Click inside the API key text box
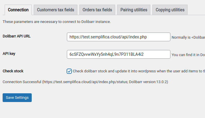Screen dimensions: 205x118 tap(118, 54)
